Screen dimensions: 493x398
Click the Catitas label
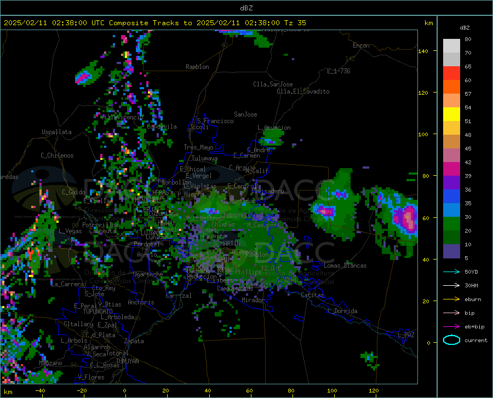point(312,295)
